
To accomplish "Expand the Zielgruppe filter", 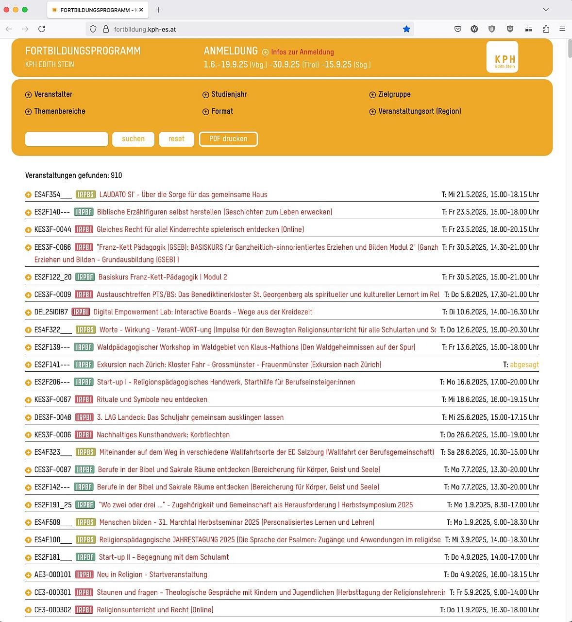I will [390, 94].
